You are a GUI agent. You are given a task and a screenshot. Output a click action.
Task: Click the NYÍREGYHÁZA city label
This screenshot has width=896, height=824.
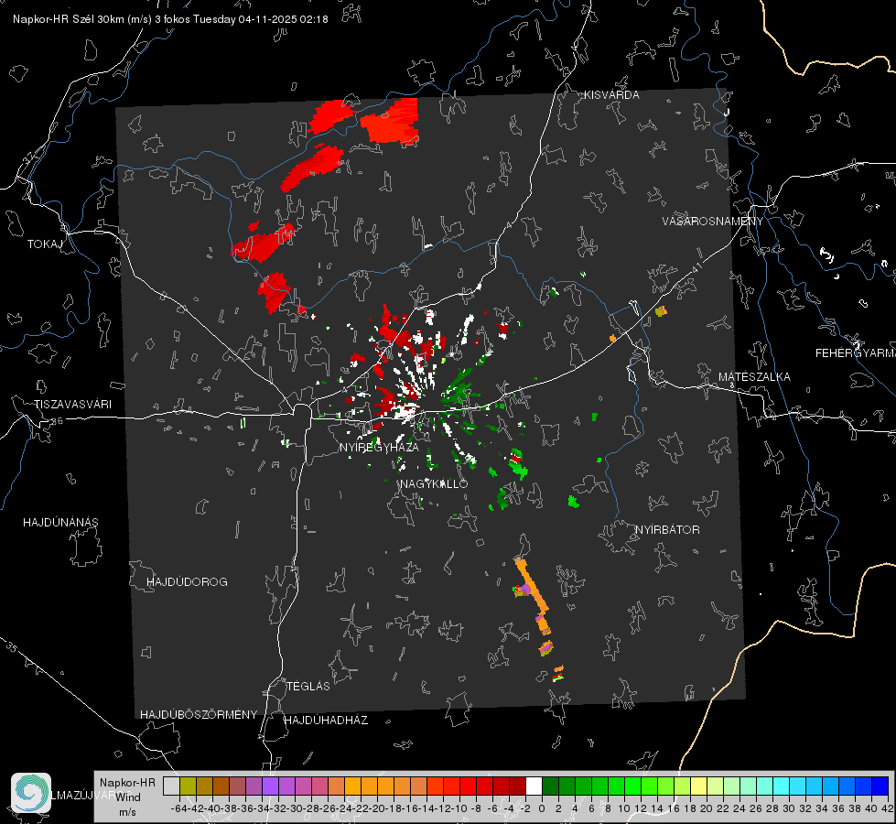(379, 447)
